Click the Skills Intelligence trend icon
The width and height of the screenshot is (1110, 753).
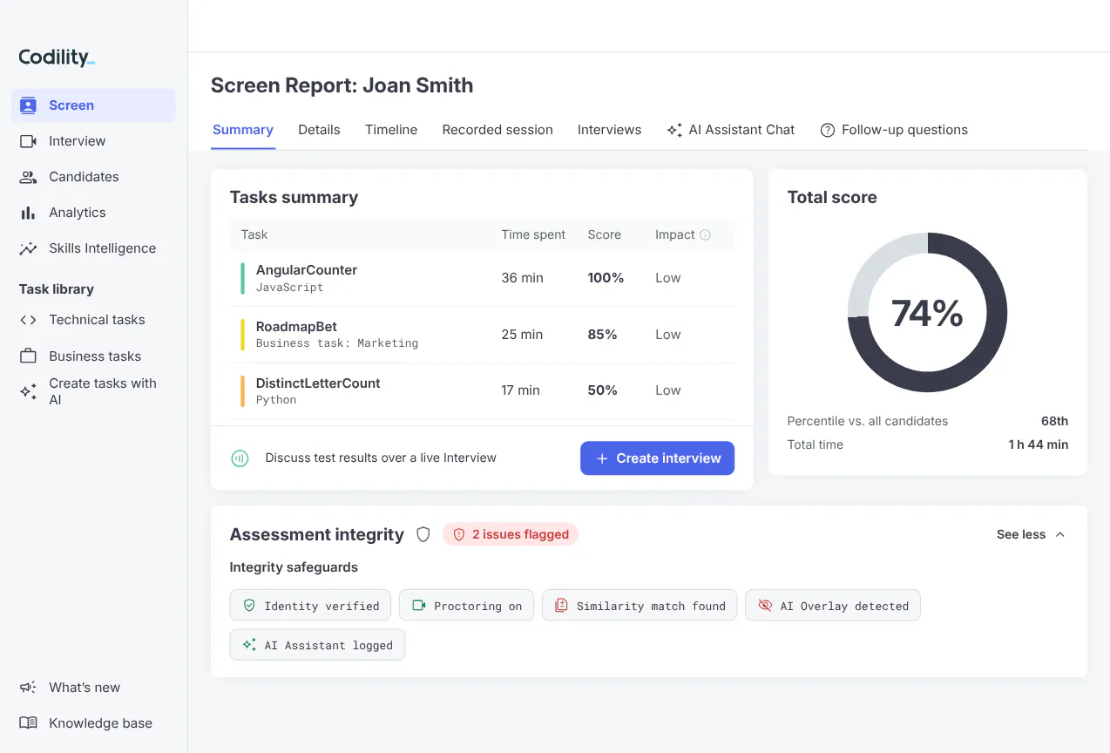point(28,248)
